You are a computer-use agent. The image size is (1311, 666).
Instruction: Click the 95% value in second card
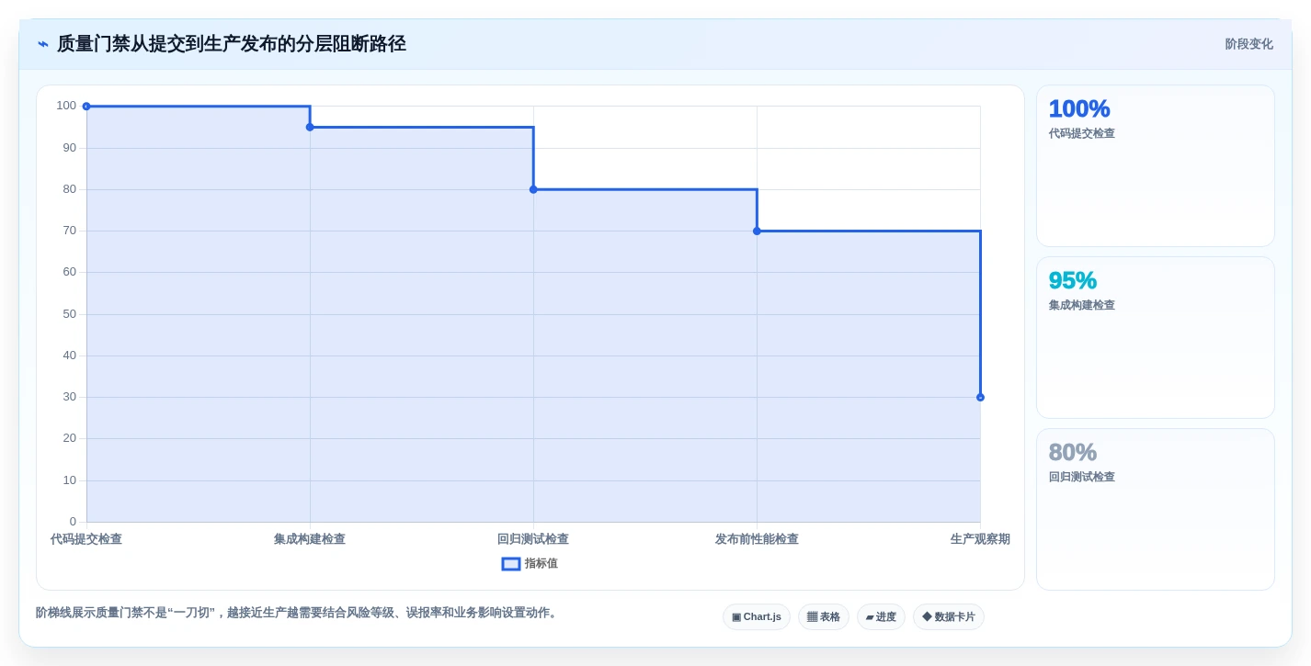click(1073, 280)
